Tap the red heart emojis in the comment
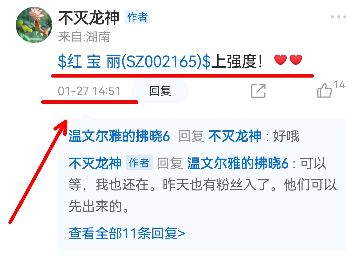Screen dimensions: 363x269 [288, 60]
